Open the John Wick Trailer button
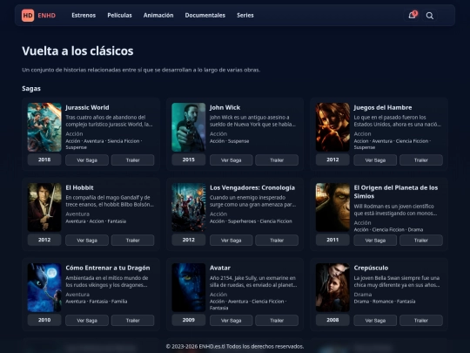The height and width of the screenshot is (353, 470). tap(277, 160)
